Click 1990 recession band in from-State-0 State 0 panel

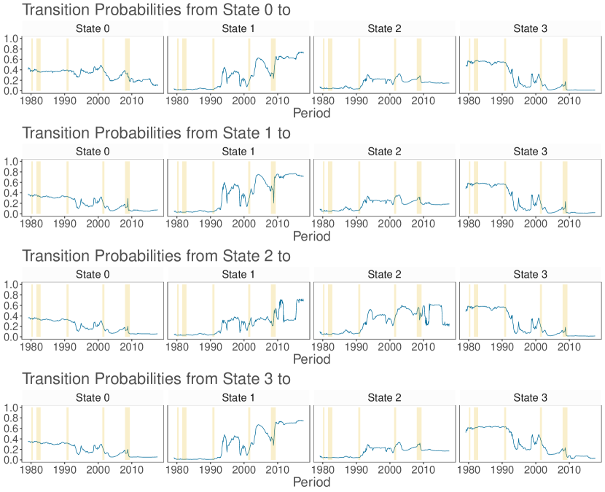(67, 66)
